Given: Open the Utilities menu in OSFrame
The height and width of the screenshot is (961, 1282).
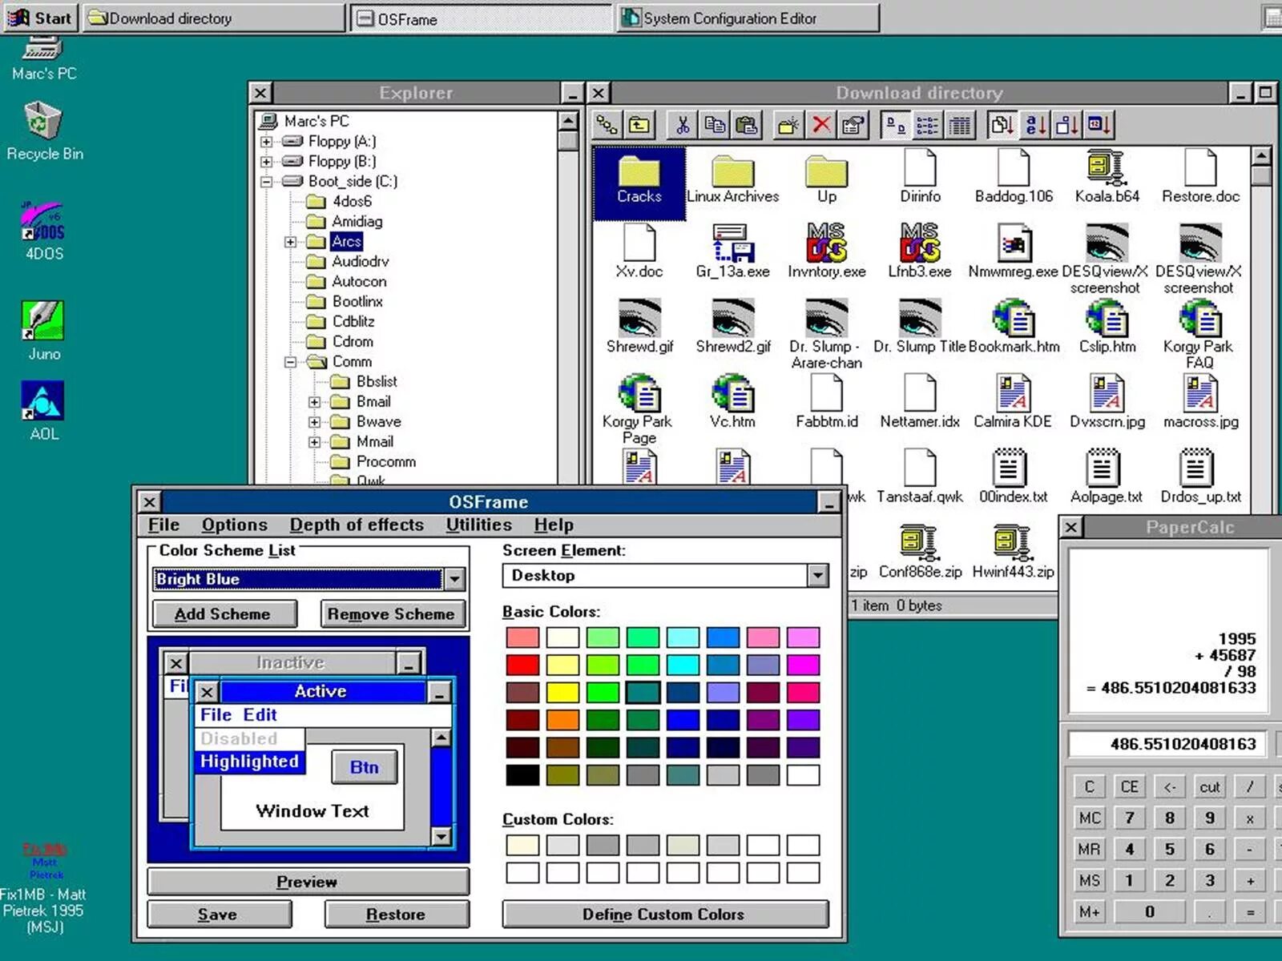Looking at the screenshot, I should click(478, 525).
